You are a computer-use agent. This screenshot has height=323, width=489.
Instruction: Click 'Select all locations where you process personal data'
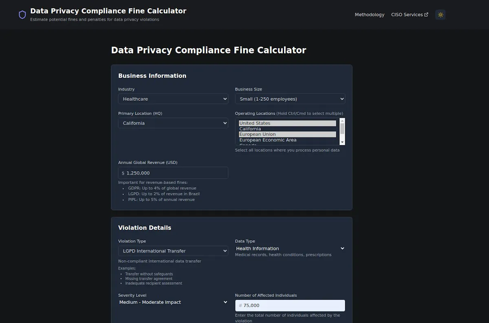(x=287, y=150)
